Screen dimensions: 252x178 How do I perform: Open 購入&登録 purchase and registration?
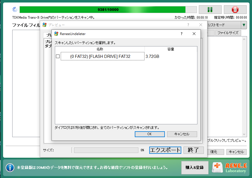click(x=195, y=167)
